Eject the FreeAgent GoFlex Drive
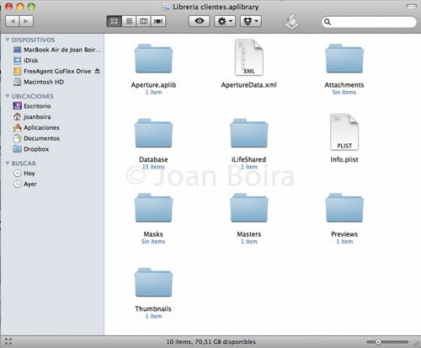 [98, 71]
